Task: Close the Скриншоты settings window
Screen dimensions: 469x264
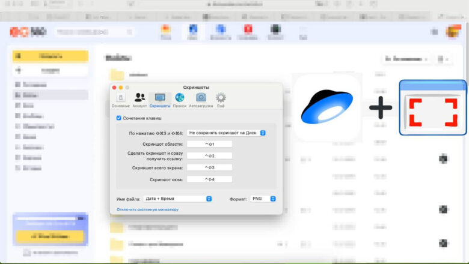Action: [x=114, y=88]
